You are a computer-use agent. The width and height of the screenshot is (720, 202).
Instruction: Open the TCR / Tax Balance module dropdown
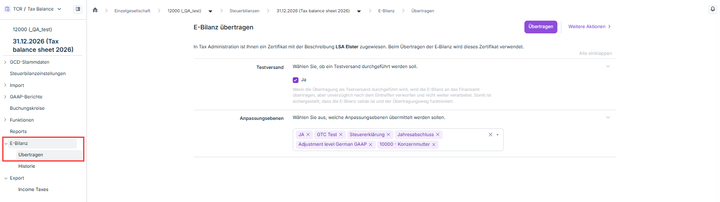[59, 9]
